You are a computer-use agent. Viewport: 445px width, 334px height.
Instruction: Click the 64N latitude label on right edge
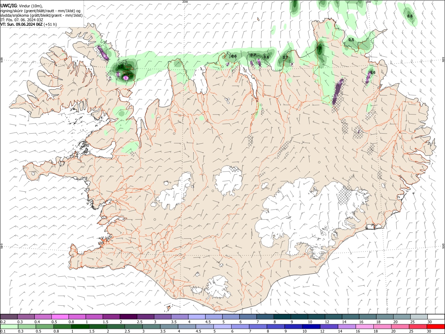[x=443, y=246]
